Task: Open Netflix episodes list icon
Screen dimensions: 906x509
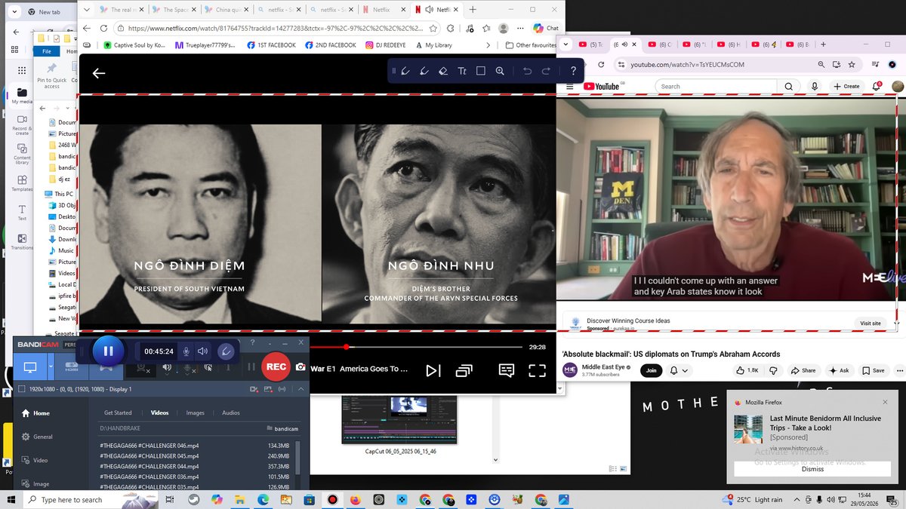Action: pos(464,370)
